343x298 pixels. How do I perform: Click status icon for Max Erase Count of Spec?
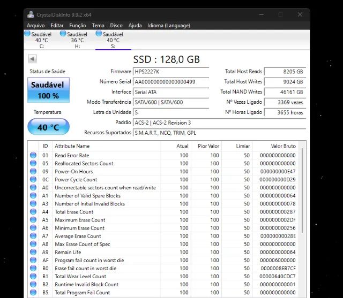click(33, 244)
